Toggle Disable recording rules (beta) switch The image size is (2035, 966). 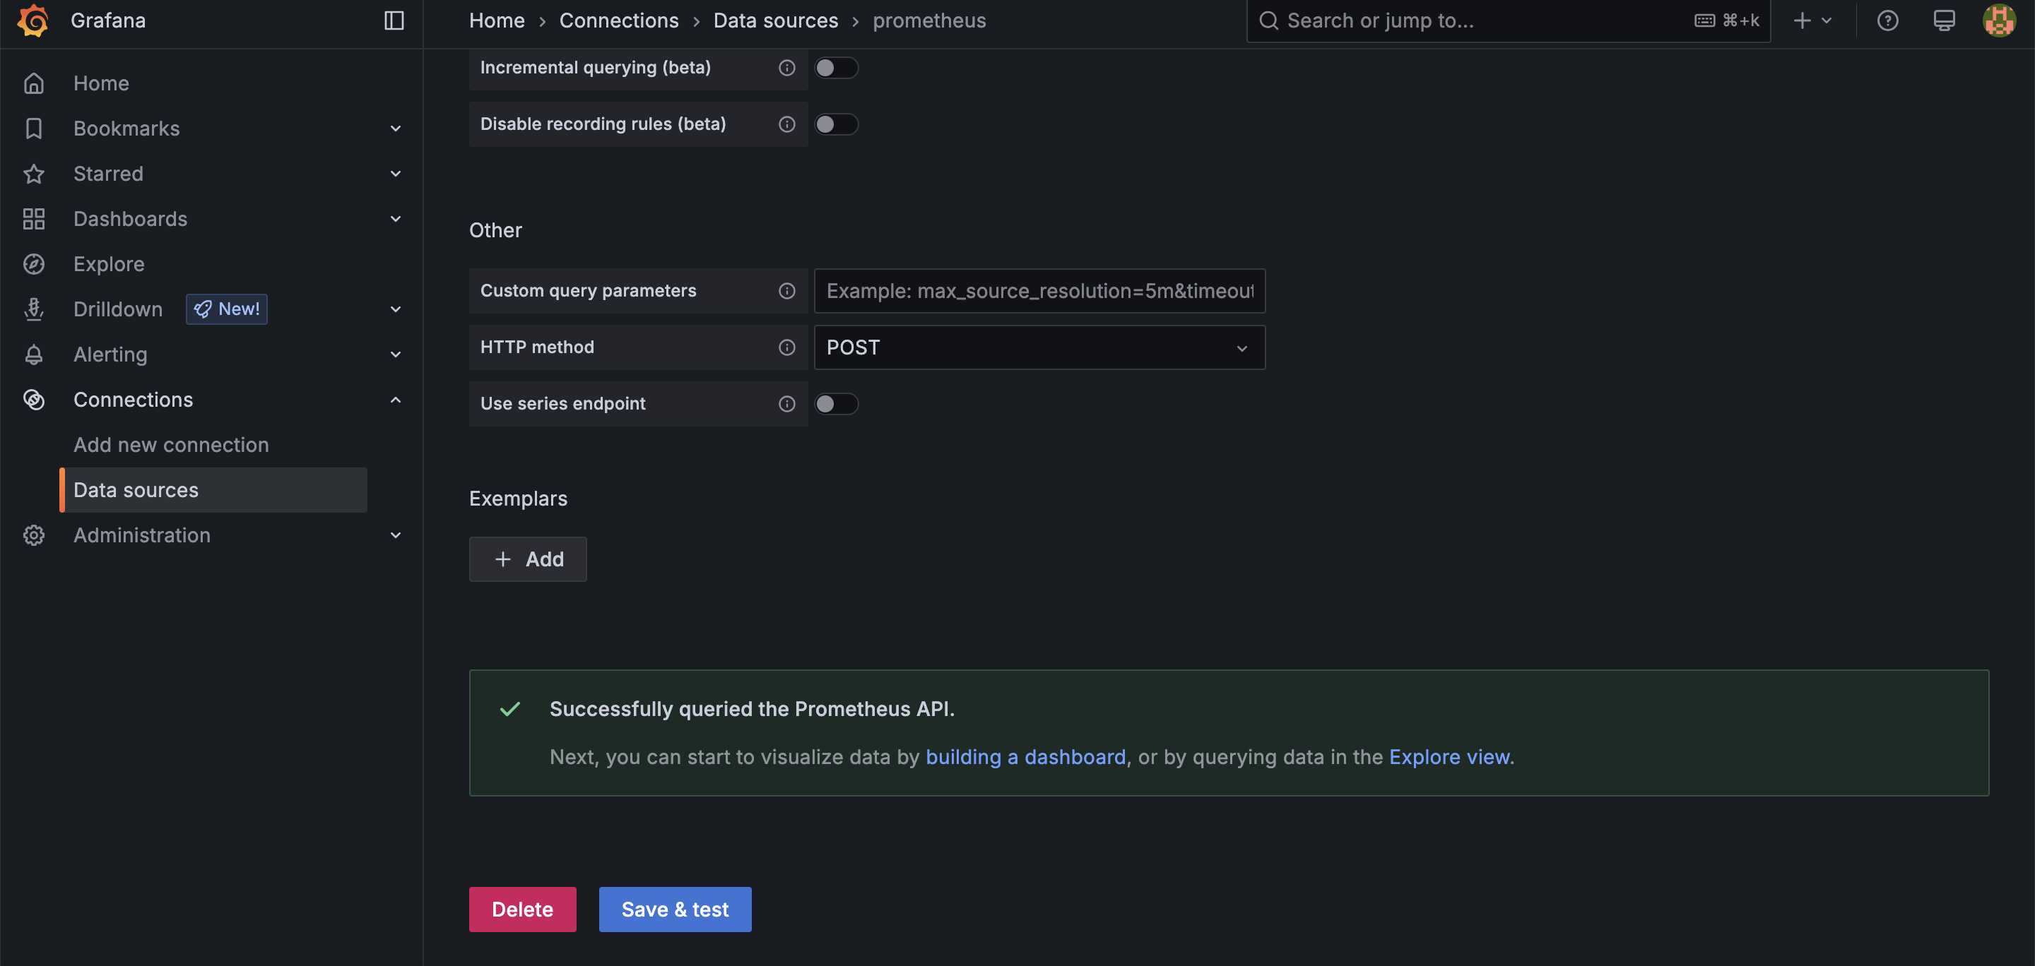click(x=836, y=125)
